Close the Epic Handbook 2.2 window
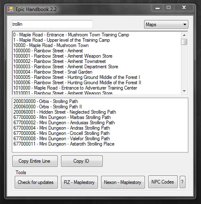Image resolution: width=201 pixels, height=204 pixels. pos(184,8)
